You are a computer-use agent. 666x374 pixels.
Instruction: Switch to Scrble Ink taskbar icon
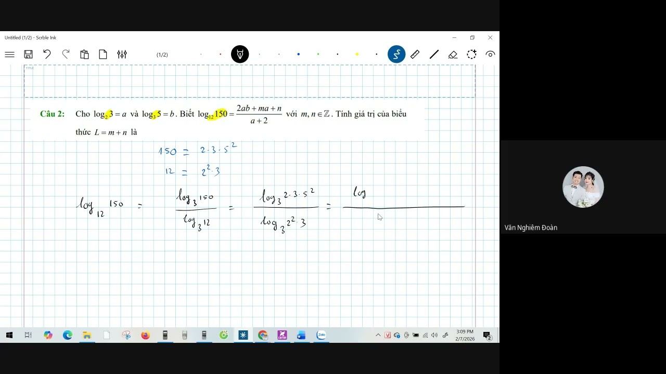click(243, 336)
